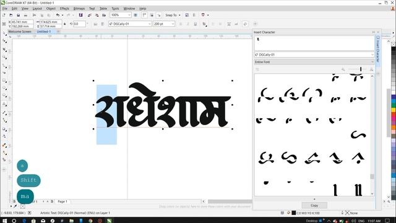Screen dimensions: 396x223
Task: Click the Publish to PDF icon
Action: (x=104, y=15)
